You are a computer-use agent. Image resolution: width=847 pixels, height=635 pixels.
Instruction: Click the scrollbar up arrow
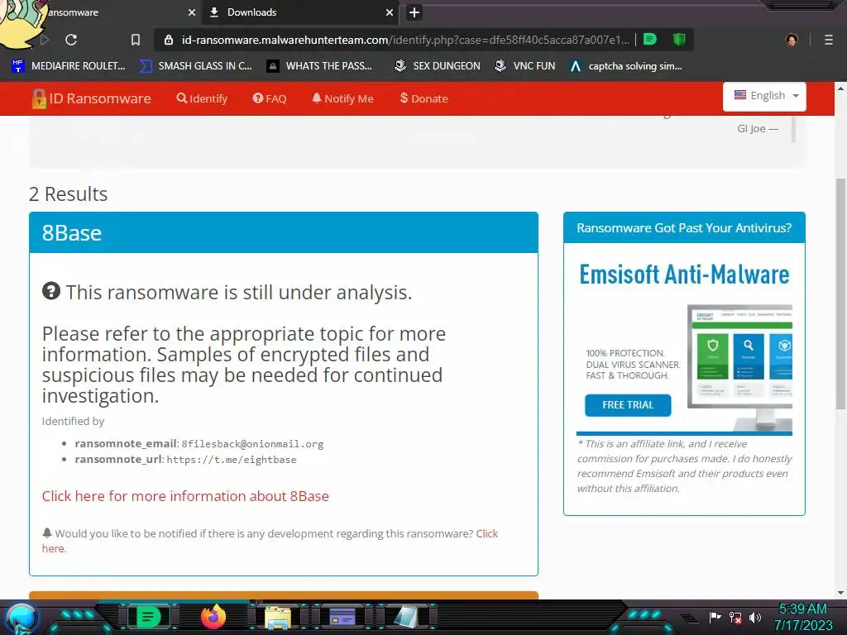point(840,88)
